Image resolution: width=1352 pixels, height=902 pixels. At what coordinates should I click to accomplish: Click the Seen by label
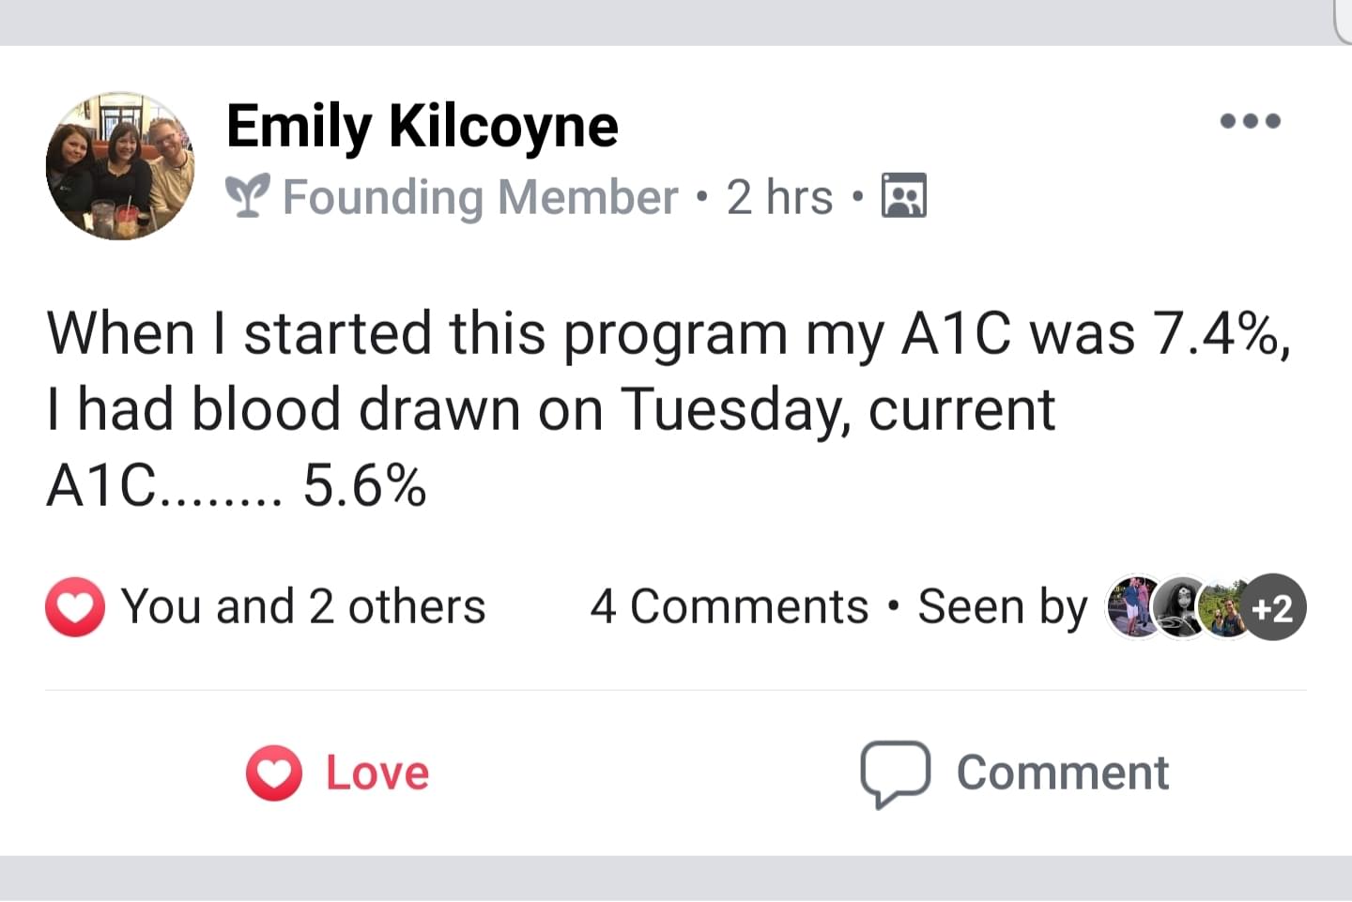1002,607
